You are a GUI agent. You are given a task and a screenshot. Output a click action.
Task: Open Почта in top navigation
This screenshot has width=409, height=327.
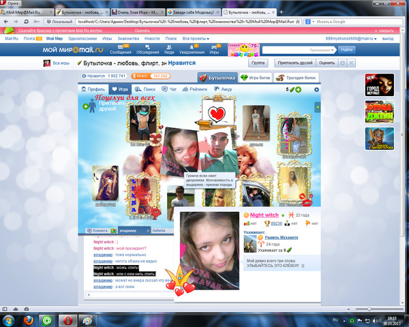point(29,39)
